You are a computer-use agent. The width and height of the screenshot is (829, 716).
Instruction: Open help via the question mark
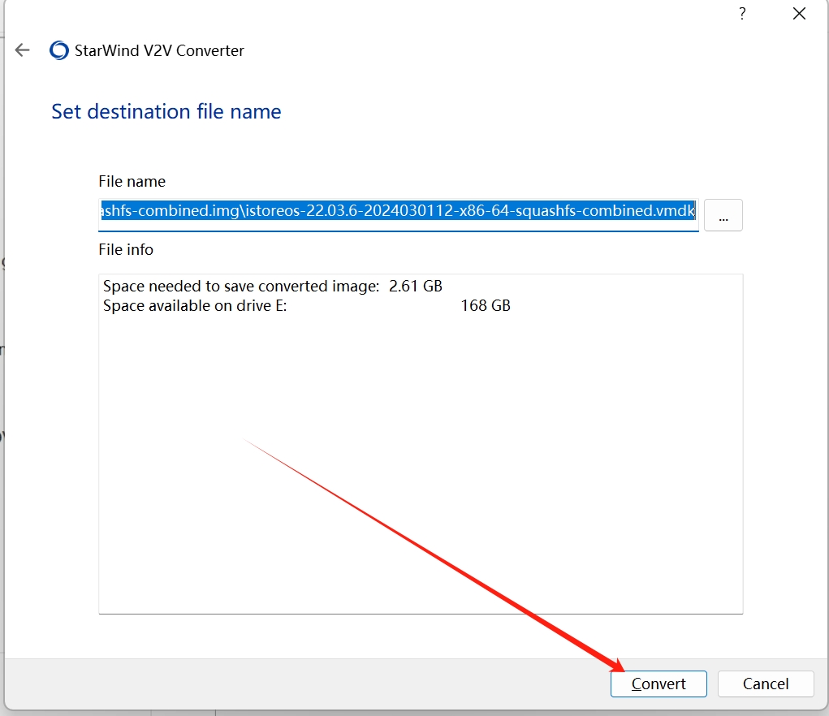[x=742, y=13]
